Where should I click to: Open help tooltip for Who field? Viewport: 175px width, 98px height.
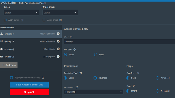tap(71, 37)
